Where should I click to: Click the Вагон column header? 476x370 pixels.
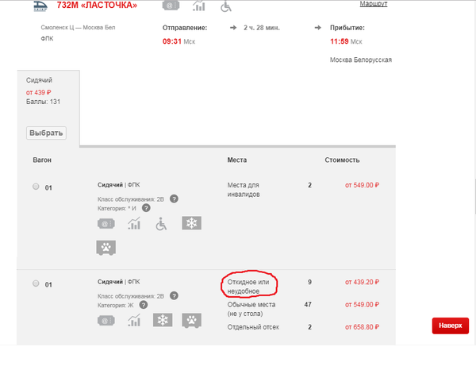42,160
